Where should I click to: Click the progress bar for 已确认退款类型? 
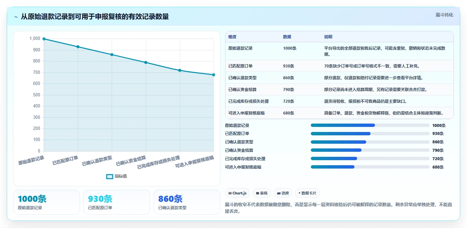[x=370, y=142]
